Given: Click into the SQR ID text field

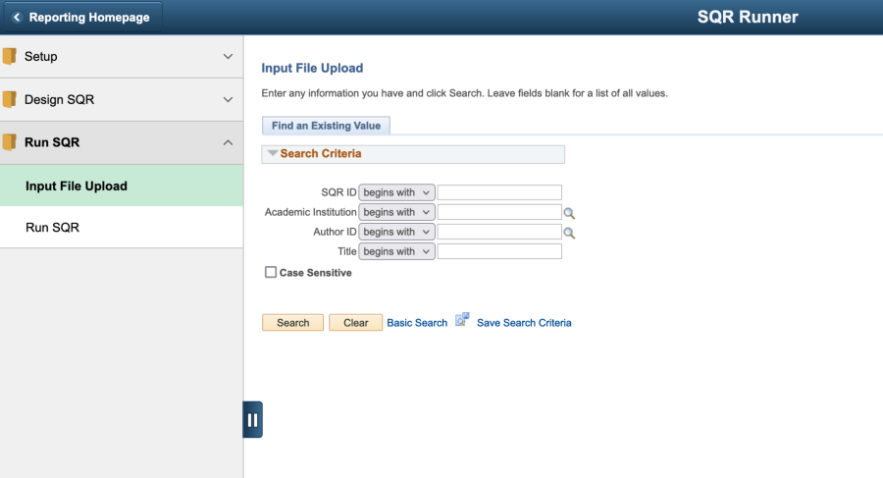Looking at the screenshot, I should coord(499,192).
